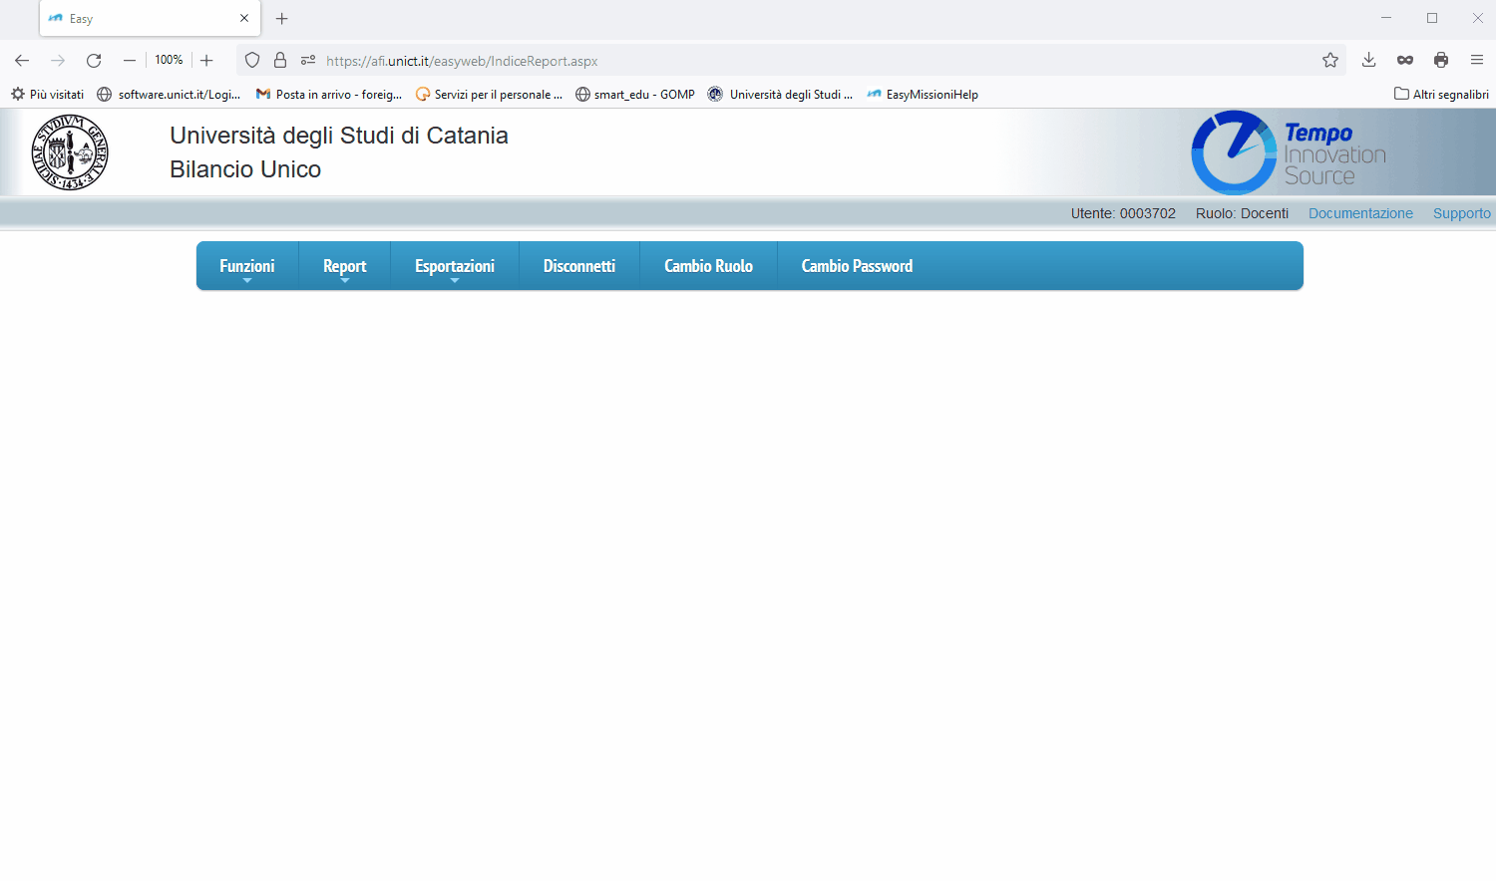The height and width of the screenshot is (881, 1496).
Task: Click the 'Utente: 0003702' text
Action: tap(1123, 213)
